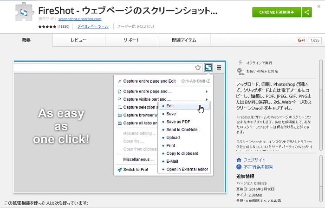
Task: Open the screenshot-program.com link
Action: [80, 19]
